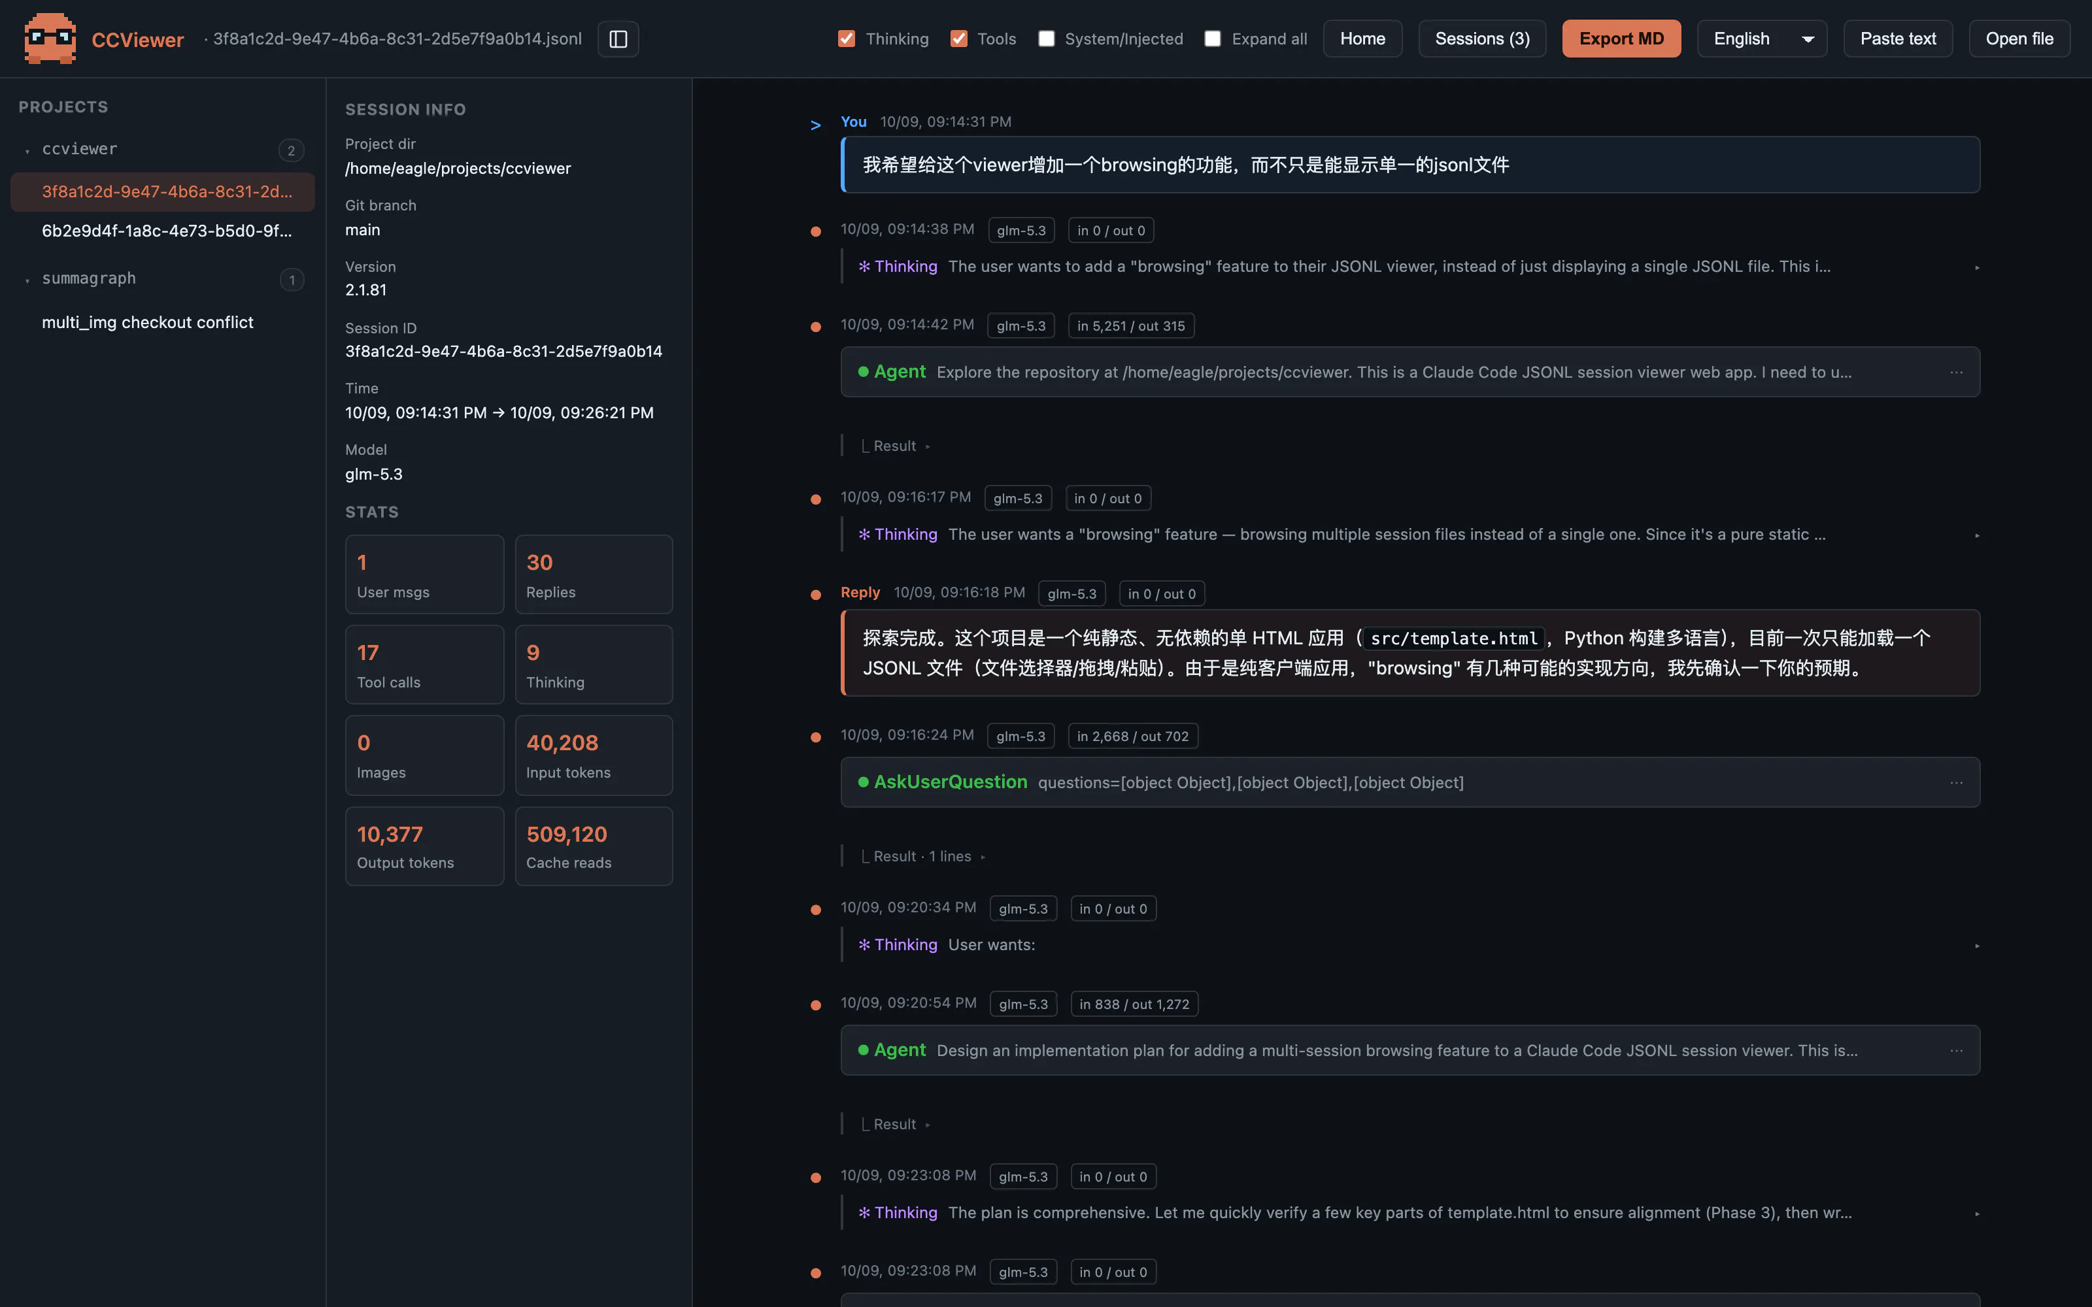Click Open file button
The width and height of the screenshot is (2092, 1307).
(x=2019, y=39)
